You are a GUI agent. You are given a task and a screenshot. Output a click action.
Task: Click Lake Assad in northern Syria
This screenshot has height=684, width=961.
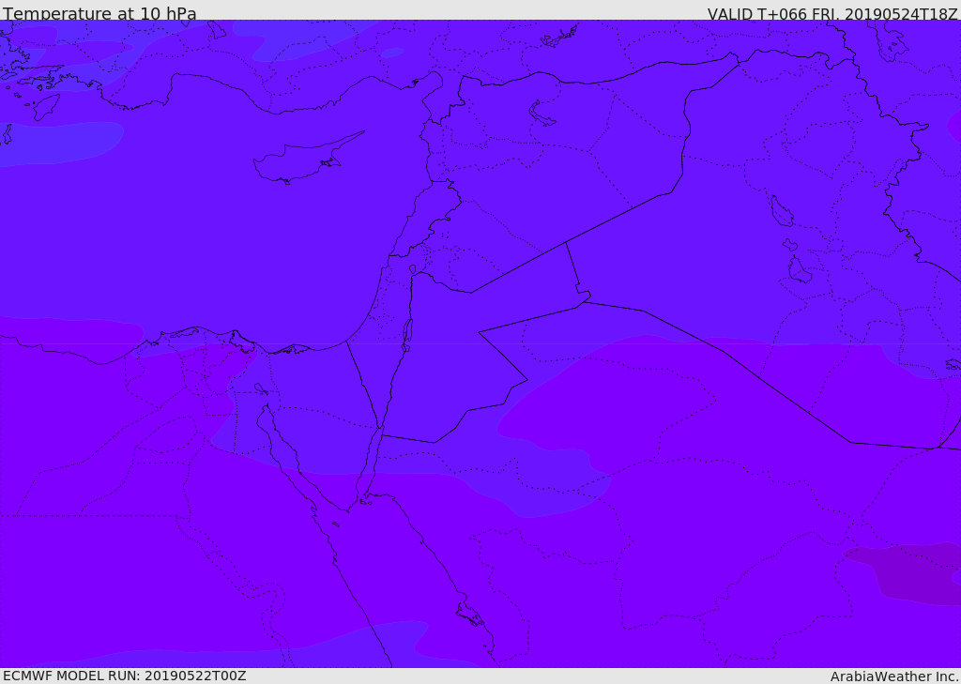coord(542,114)
